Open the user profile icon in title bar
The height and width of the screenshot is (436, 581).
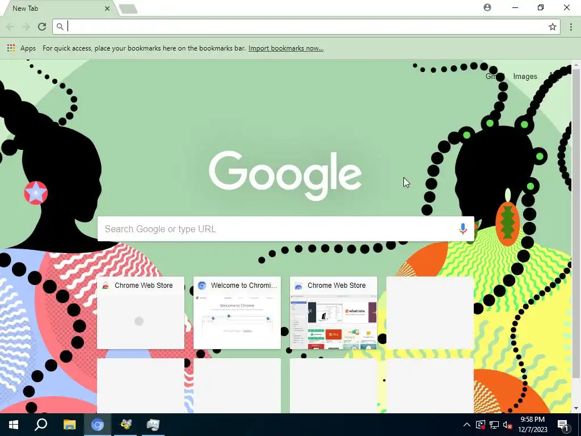487,7
